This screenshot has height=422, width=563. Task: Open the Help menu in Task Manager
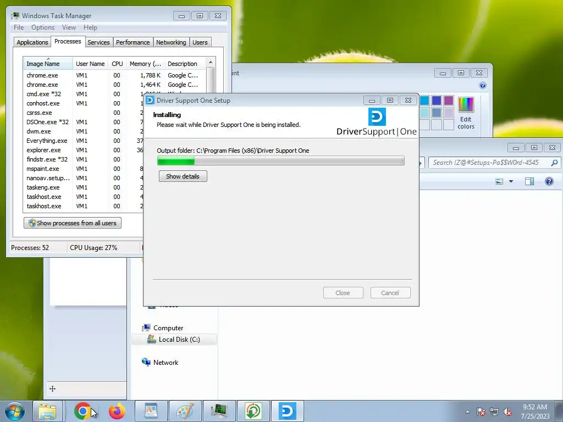click(x=90, y=27)
